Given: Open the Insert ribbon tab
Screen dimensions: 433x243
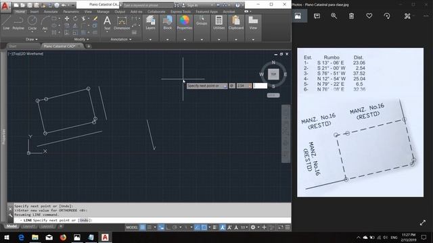Looking at the screenshot, I should 35,11.
